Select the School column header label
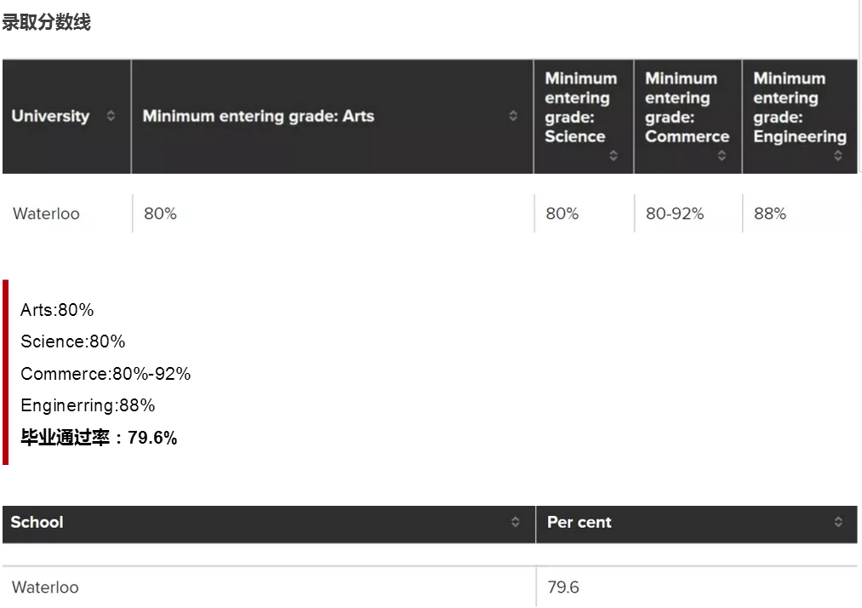 [x=37, y=522]
